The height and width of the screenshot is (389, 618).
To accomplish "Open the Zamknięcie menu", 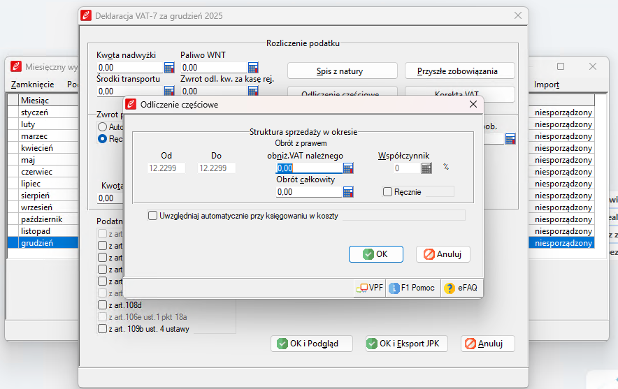I will pyautogui.click(x=33, y=85).
